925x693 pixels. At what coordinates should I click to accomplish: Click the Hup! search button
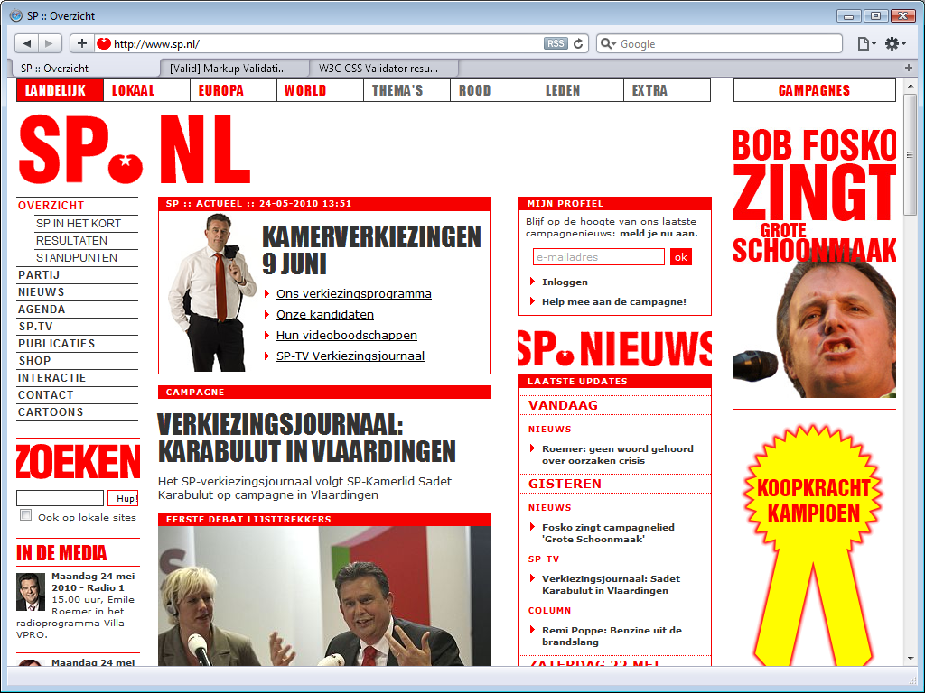coord(123,498)
